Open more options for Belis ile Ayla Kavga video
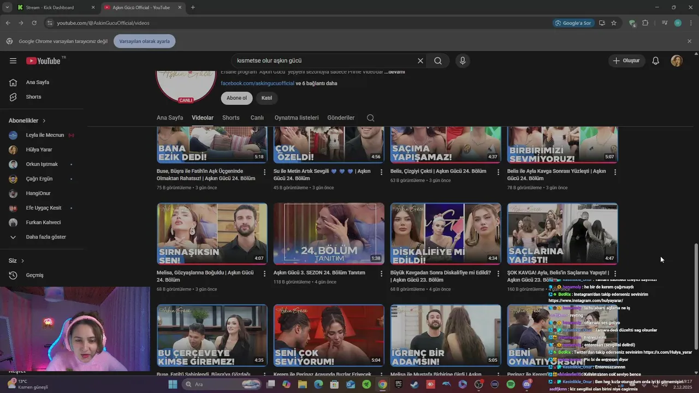699x393 pixels. point(615,172)
